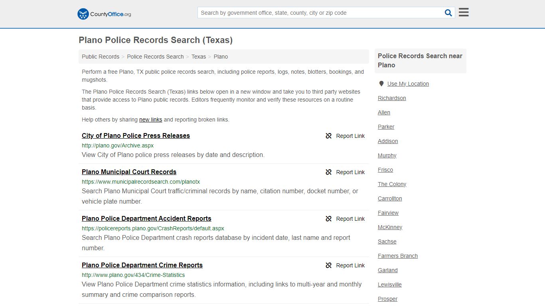The width and height of the screenshot is (545, 306).
Task: Open The Colony link
Action: (x=392, y=184)
